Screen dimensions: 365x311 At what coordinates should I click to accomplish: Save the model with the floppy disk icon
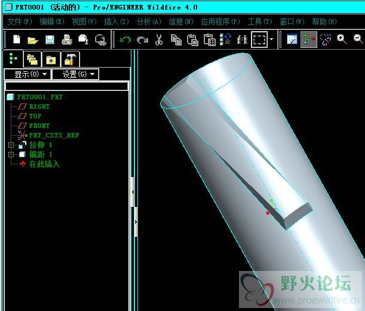click(50, 39)
